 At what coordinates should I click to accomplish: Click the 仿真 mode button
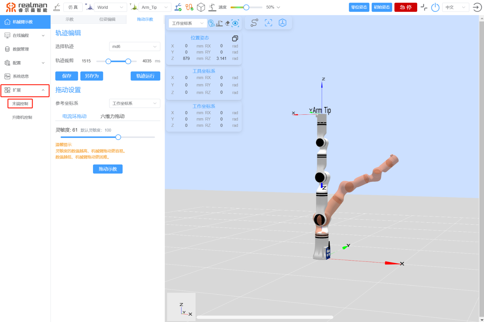coord(73,7)
